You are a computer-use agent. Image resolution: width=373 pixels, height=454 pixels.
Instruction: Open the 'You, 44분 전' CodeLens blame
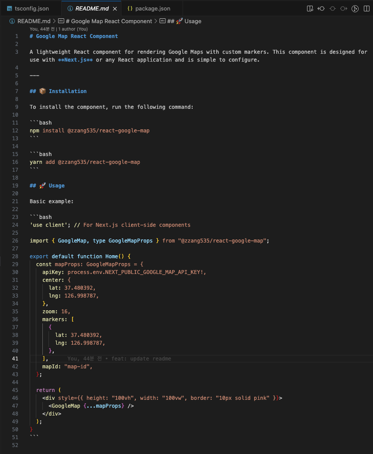tap(42, 29)
